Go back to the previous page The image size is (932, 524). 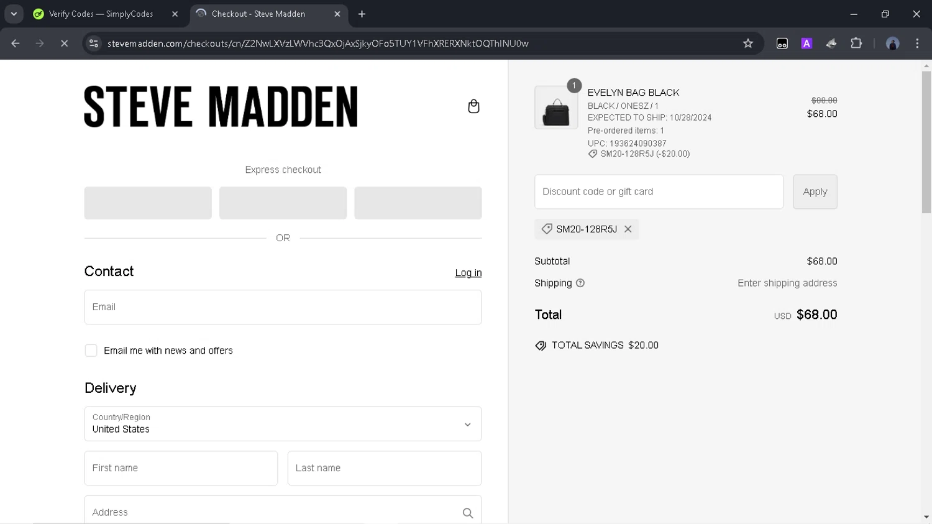pos(16,44)
